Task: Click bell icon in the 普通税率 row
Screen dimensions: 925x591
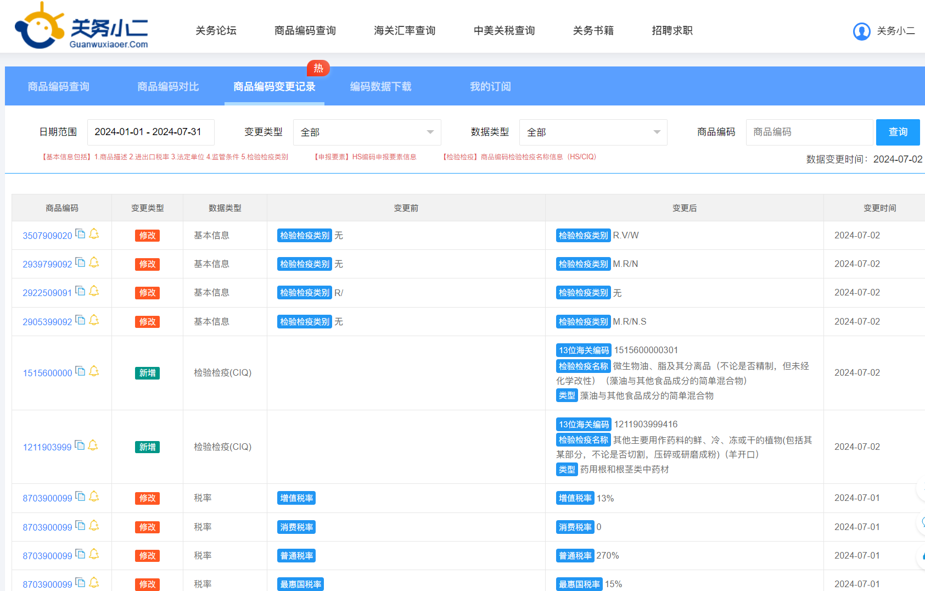Action: [x=94, y=554]
